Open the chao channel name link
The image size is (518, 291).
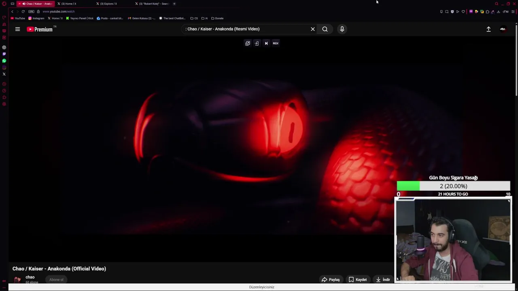(30, 277)
